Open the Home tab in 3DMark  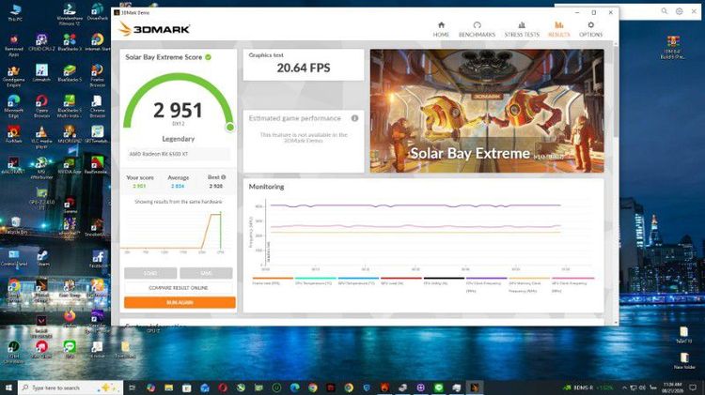[x=441, y=29]
